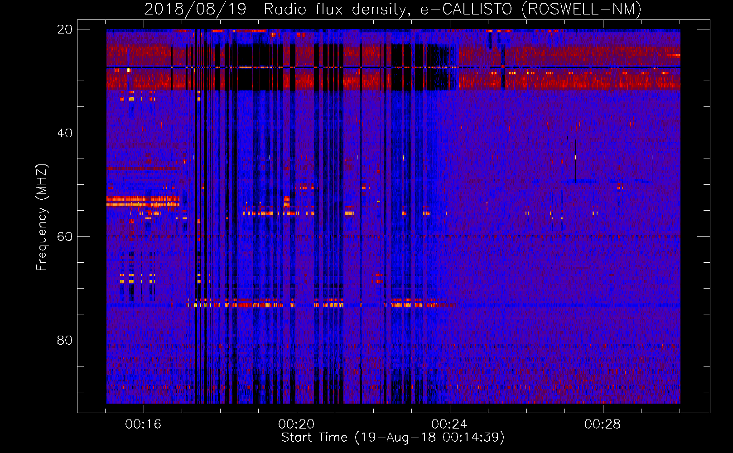The width and height of the screenshot is (733, 453).
Task: Click the plot title "2018/08/19 Radio flux density, e-CALLISTO (ROSWELL-NM)"
Action: (393, 9)
